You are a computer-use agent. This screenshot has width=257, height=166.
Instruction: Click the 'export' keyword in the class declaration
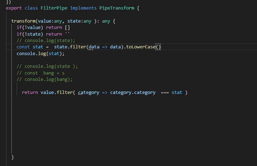pos(14,8)
